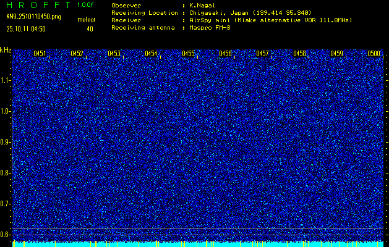Click the kHz axis unit label

coord(6,50)
